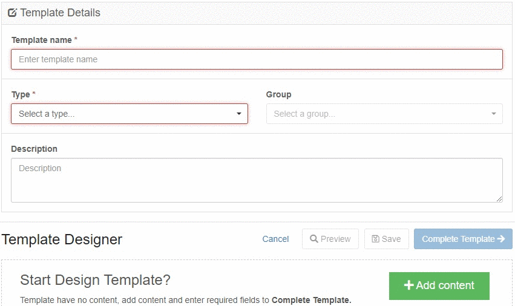Viewport: 515px width, 306px height.
Task: Focus the Template name input field
Action: (x=257, y=59)
